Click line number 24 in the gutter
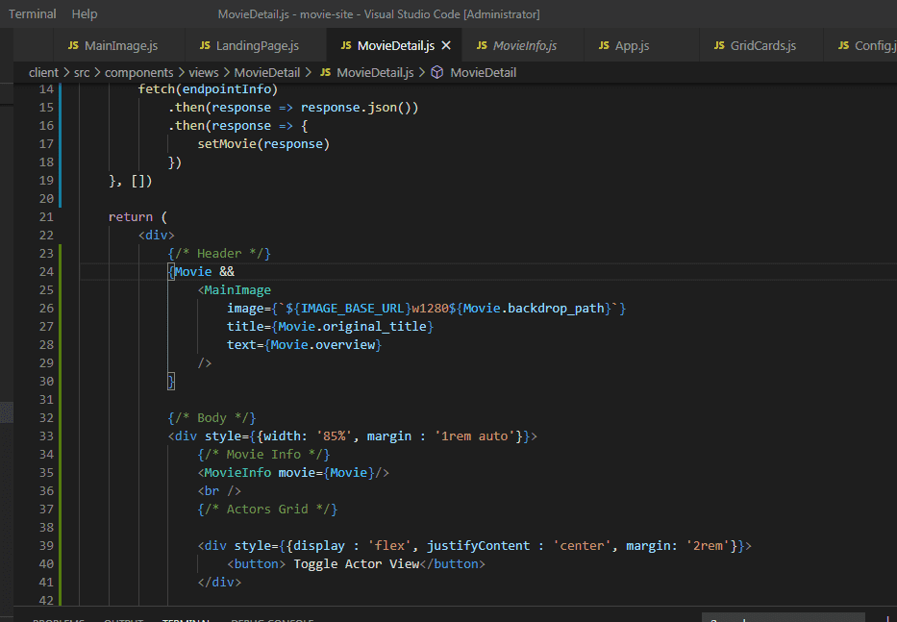897x622 pixels. click(x=45, y=272)
